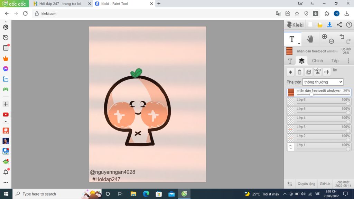
Task: Switch to Hỏi đáp 247 browser tab
Action: pyautogui.click(x=60, y=3)
